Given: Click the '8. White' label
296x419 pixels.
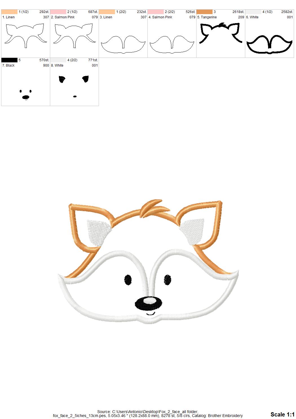Looking at the screenshot, I should pyautogui.click(x=57, y=65).
